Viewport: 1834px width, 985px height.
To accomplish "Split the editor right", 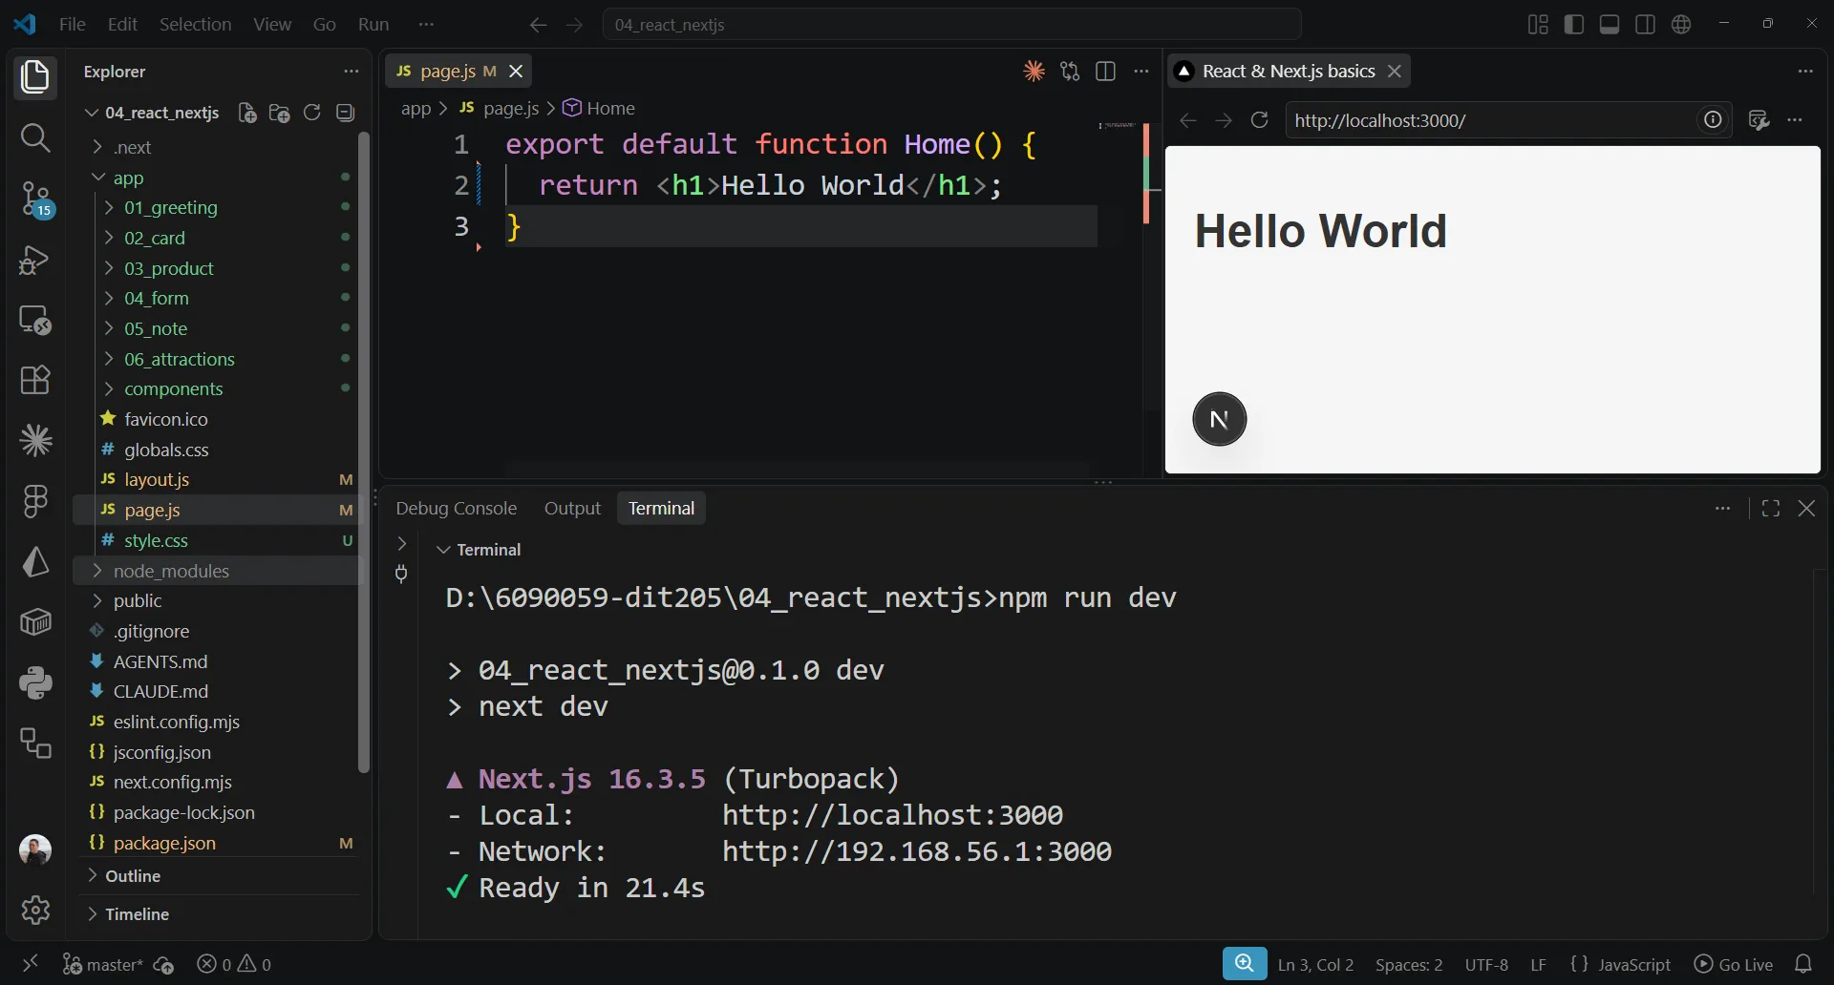I will pyautogui.click(x=1105, y=71).
